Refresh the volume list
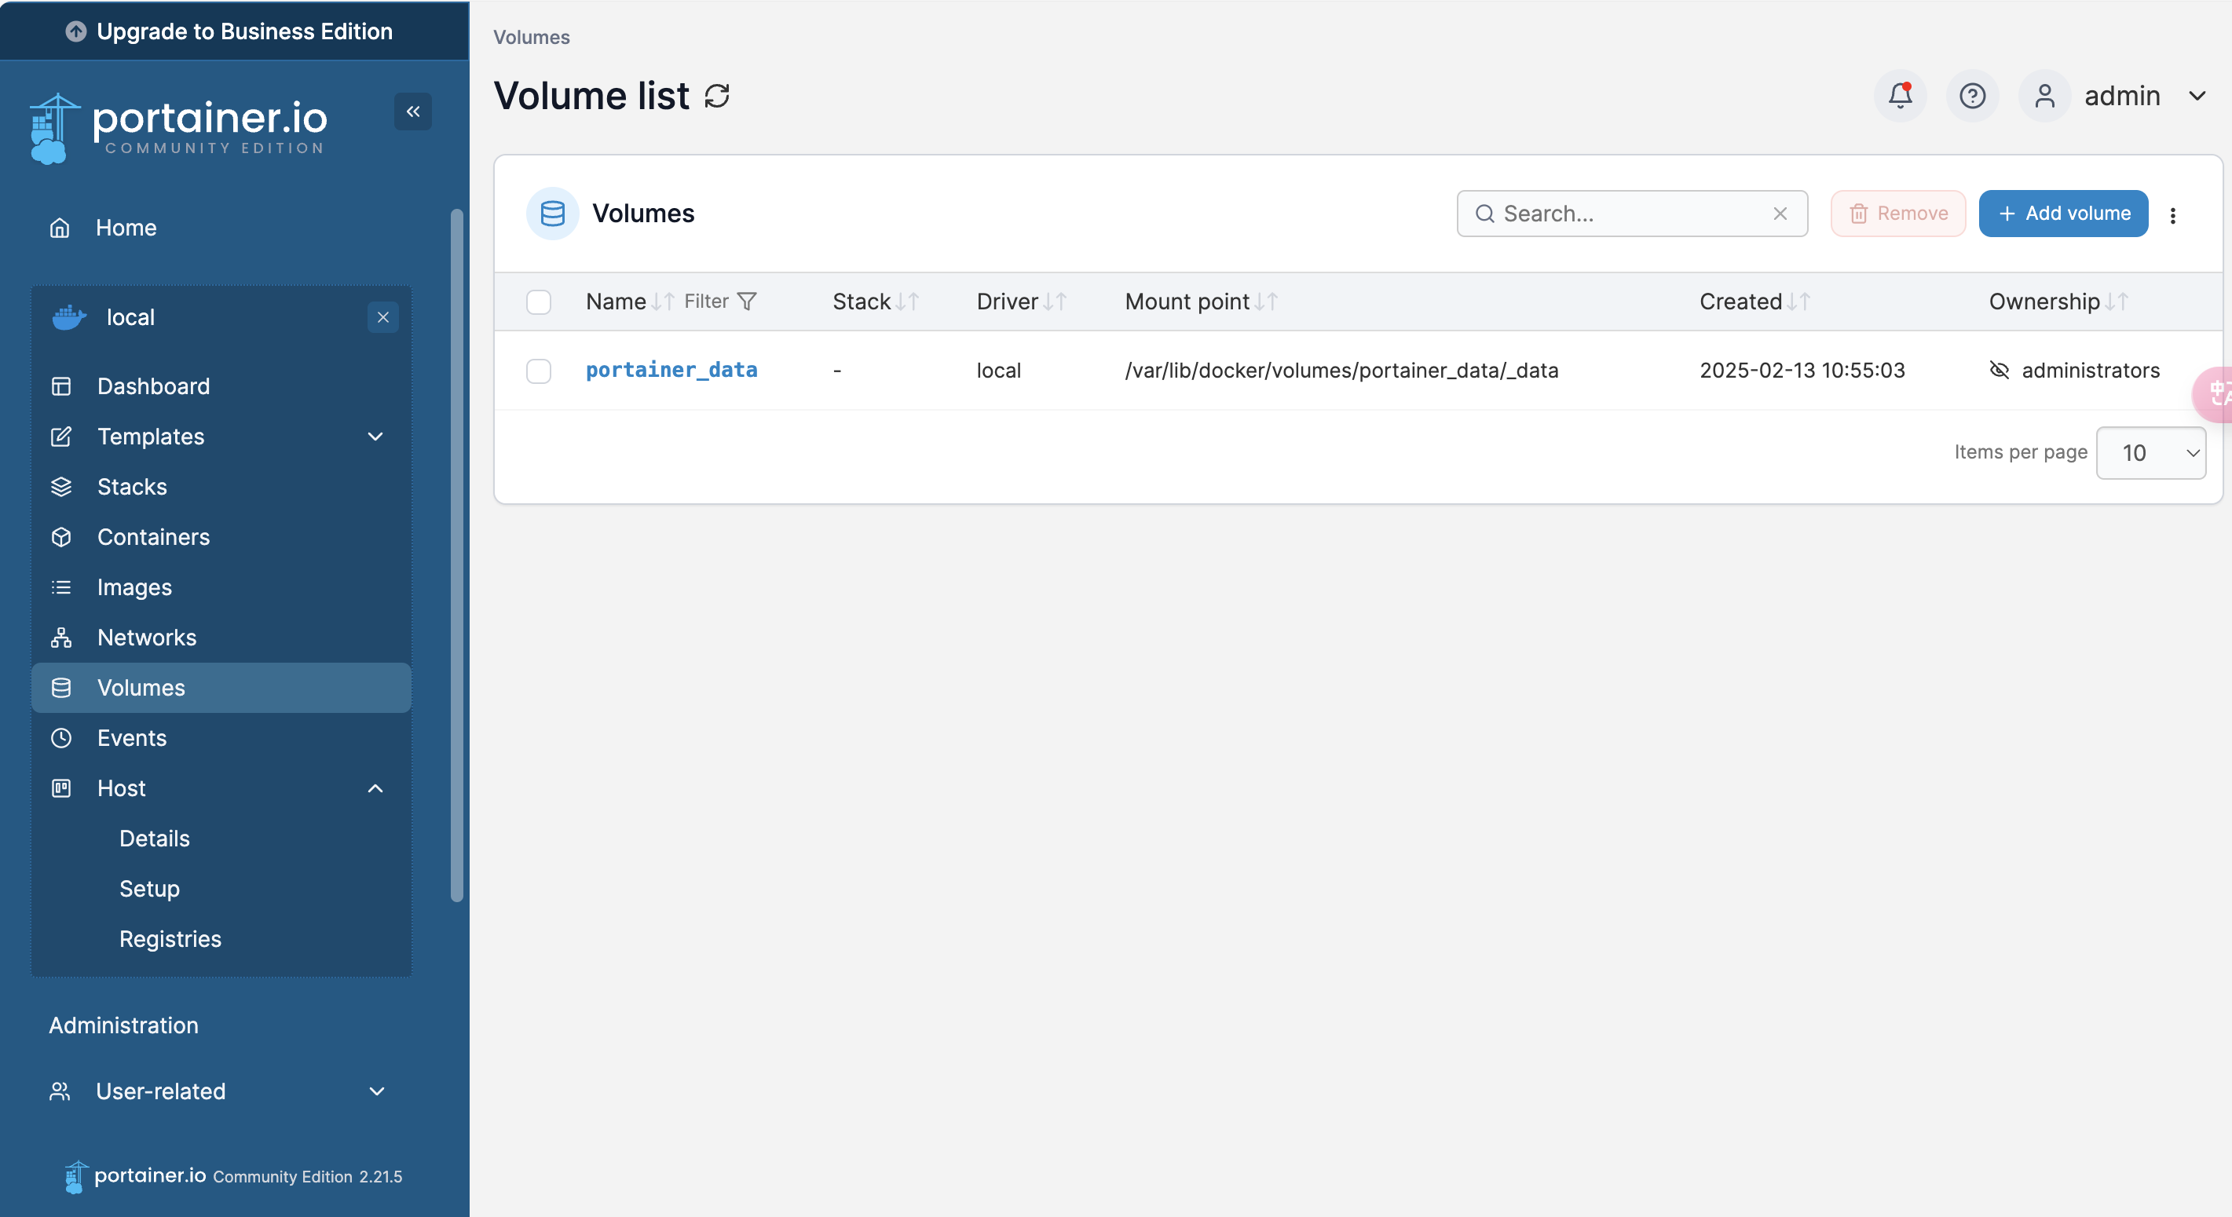The width and height of the screenshot is (2232, 1217). click(716, 95)
